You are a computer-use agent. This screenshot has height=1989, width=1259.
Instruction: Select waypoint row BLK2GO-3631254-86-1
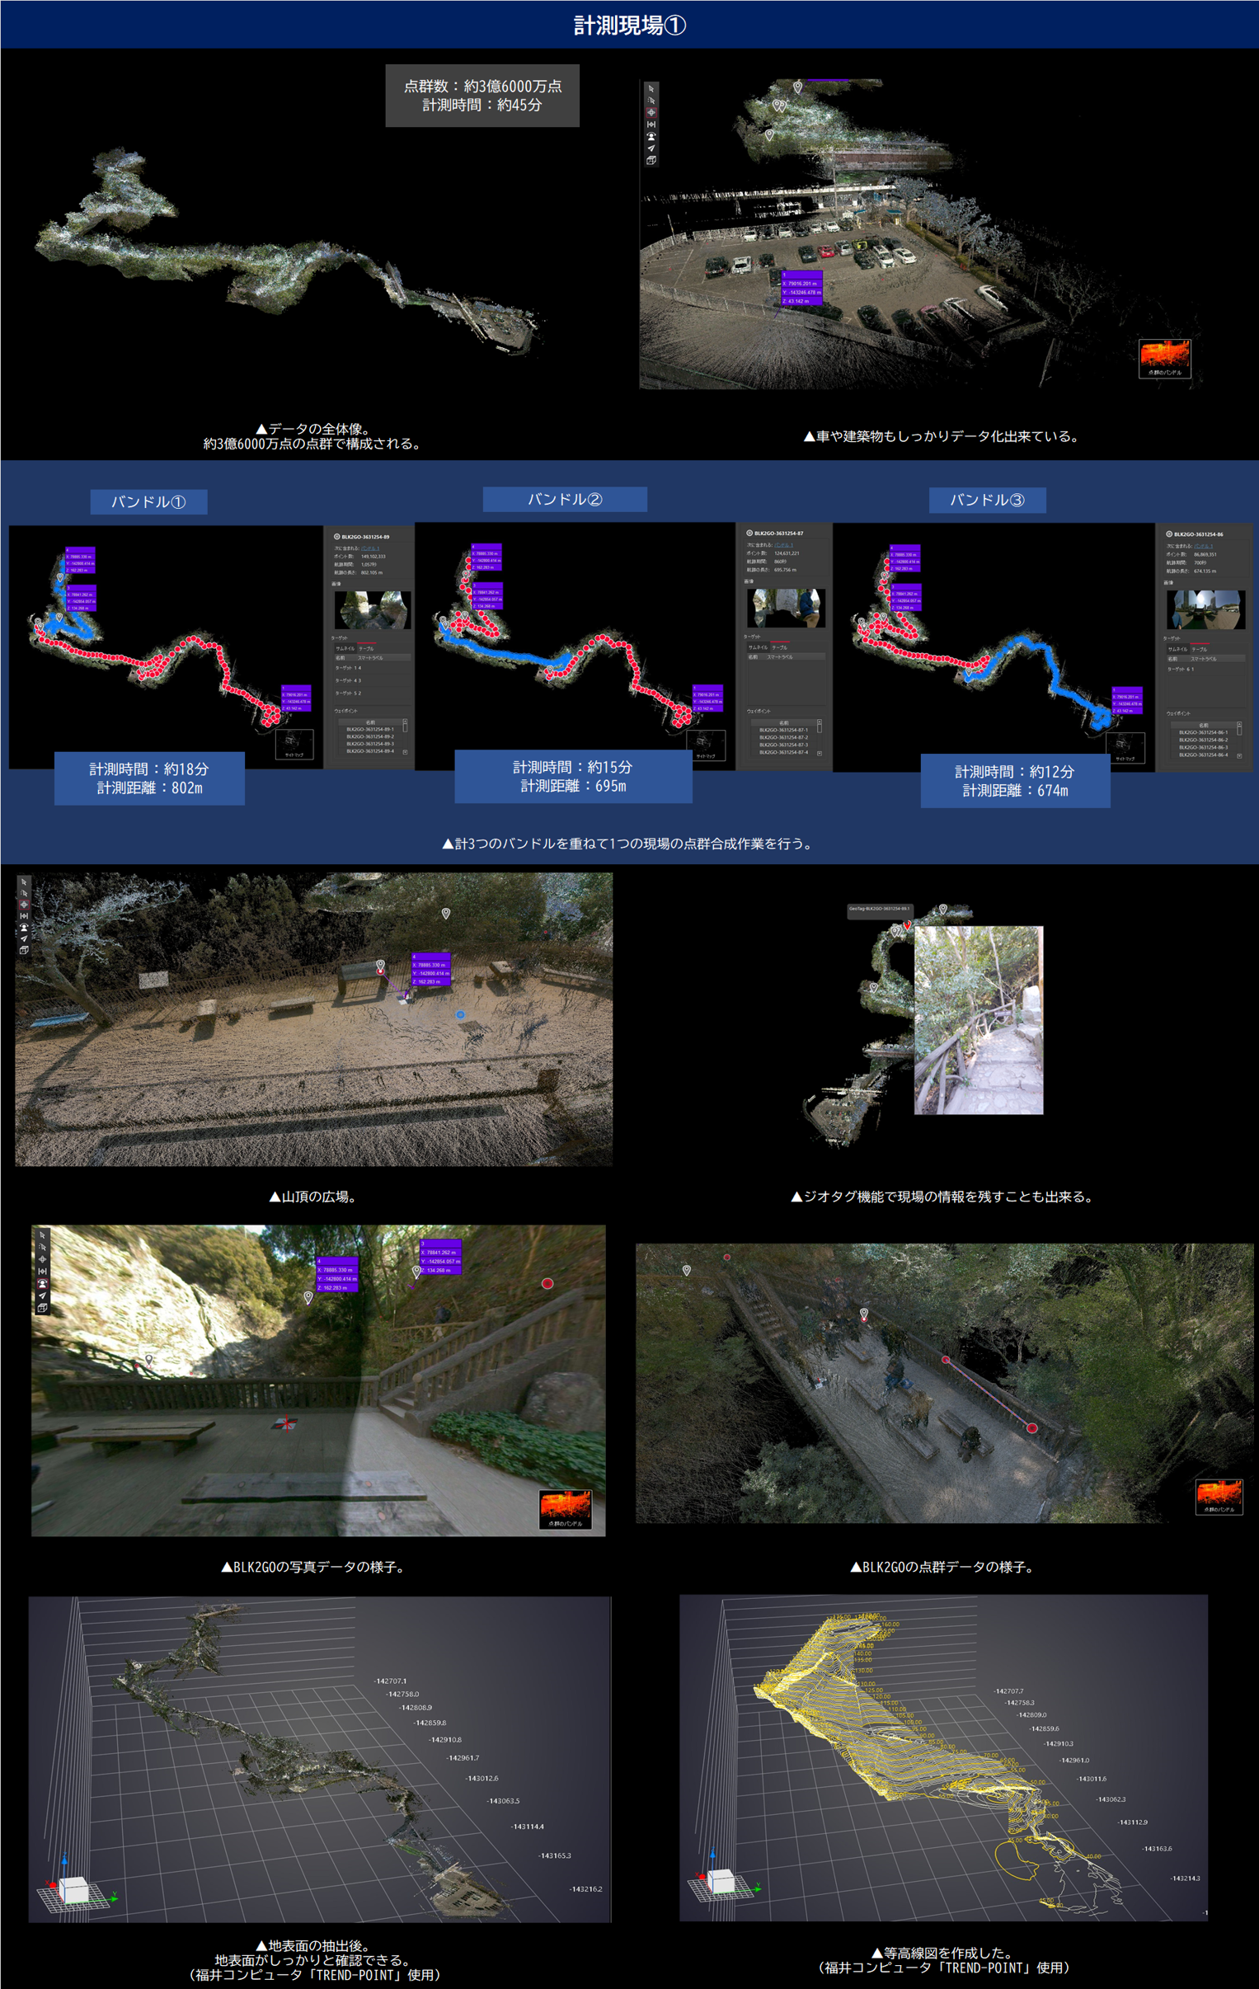click(1205, 732)
